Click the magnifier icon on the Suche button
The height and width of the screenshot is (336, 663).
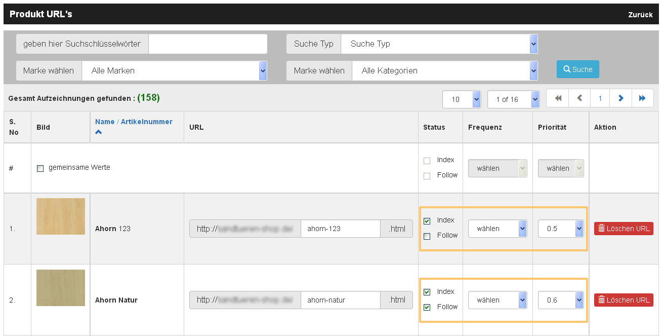(568, 69)
